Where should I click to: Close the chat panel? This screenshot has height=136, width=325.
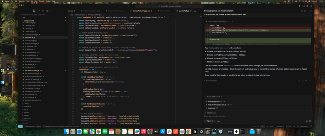point(311,11)
